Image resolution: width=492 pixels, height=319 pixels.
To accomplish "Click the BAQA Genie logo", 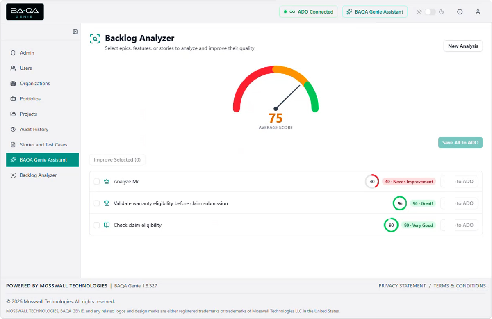I will click(x=25, y=12).
